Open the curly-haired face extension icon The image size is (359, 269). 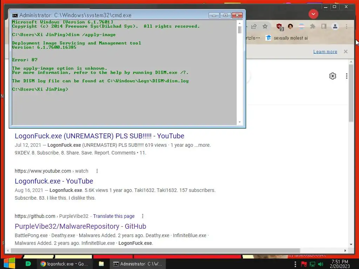coord(290,27)
